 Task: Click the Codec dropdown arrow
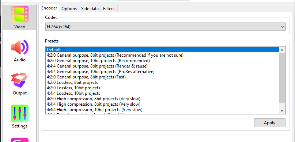[283, 27]
